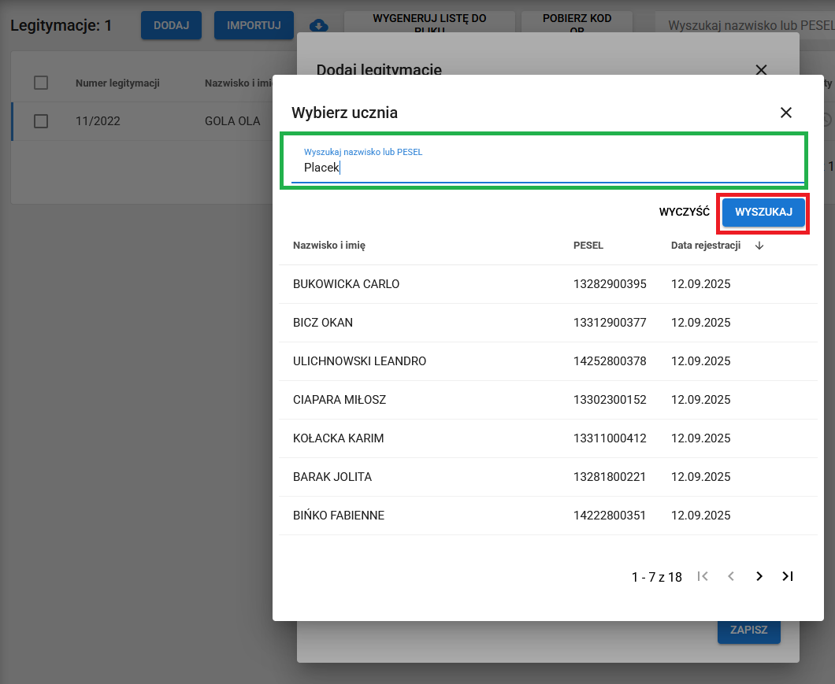835x684 pixels.
Task: Sort by PESEL column header
Action: tap(588, 246)
